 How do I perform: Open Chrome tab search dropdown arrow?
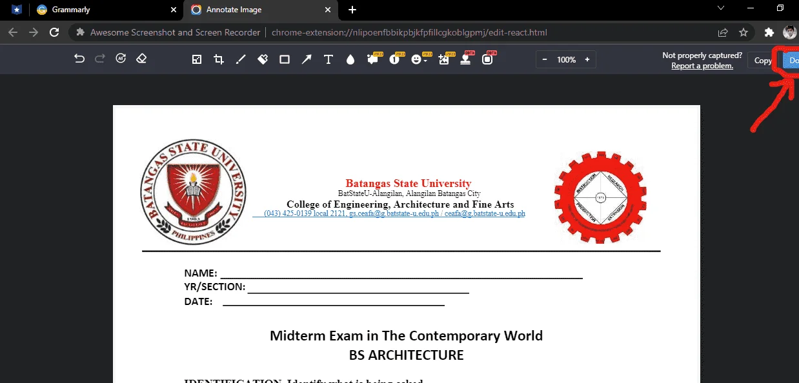point(721,8)
